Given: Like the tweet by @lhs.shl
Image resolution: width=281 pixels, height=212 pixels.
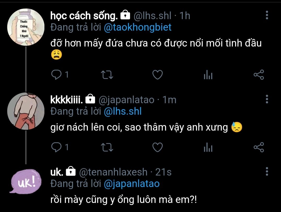Looking at the screenshot, I should (157, 75).
